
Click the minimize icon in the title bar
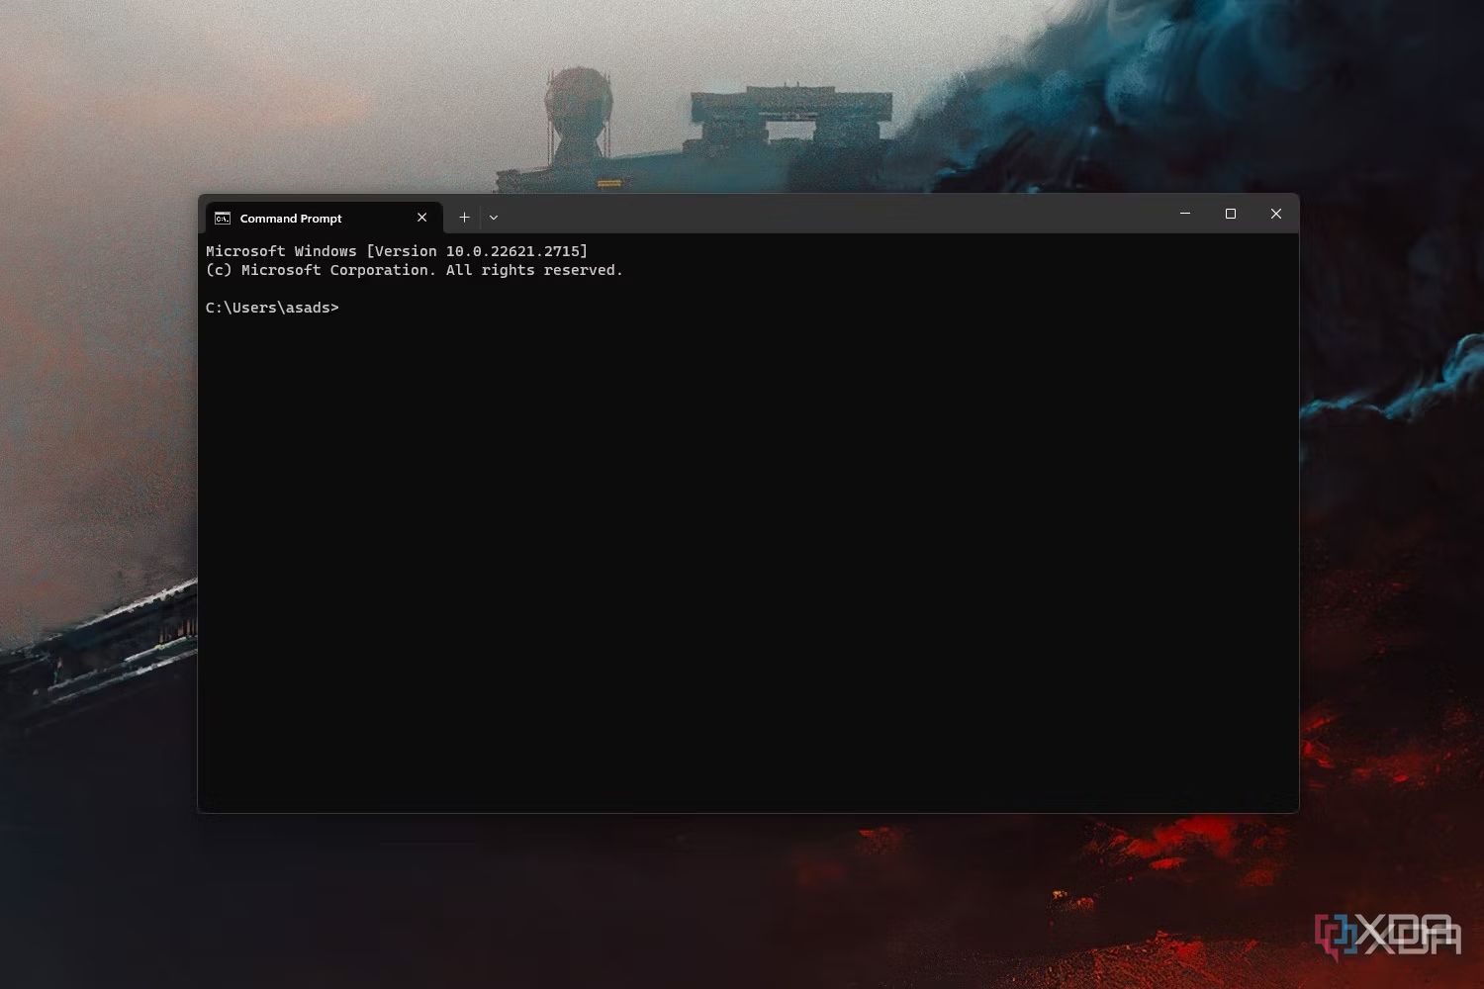(x=1185, y=214)
